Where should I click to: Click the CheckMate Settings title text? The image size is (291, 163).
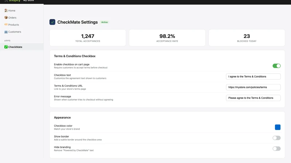[77, 22]
